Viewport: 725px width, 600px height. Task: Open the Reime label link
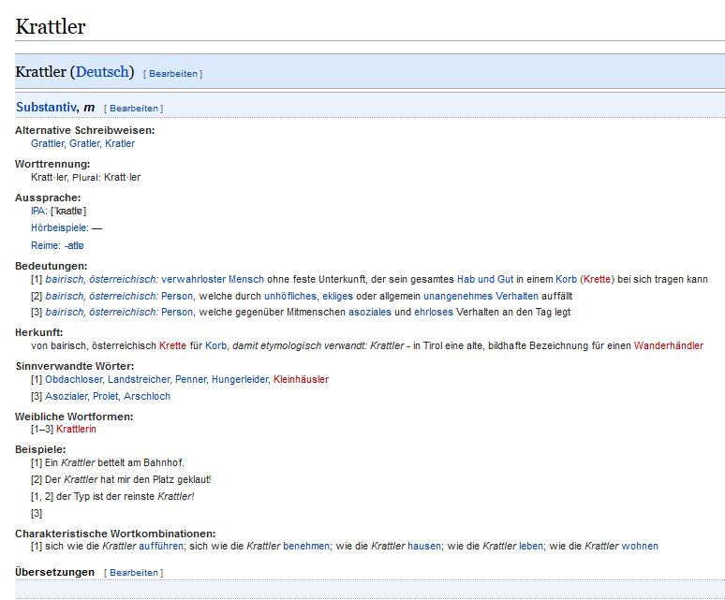[x=44, y=245]
